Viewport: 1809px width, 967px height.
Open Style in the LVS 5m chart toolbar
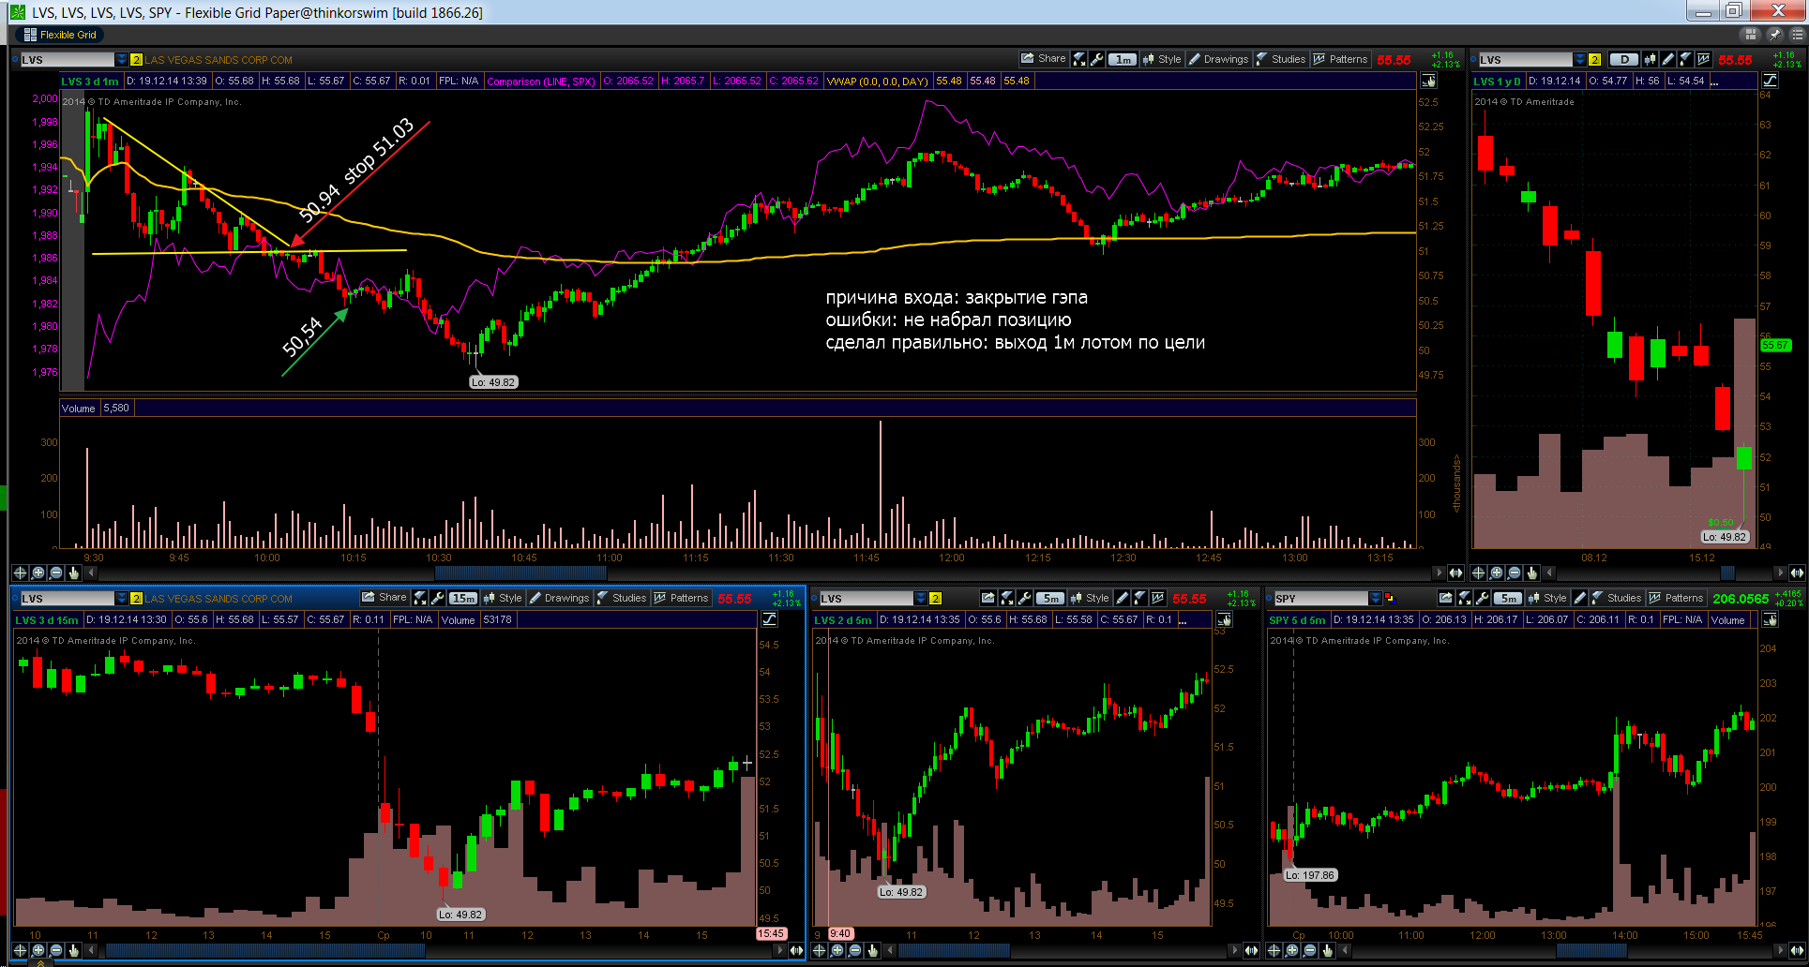[1089, 598]
